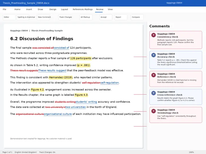The width and height of the screenshot is (206, 154).
Task: Click the highlighted 'Figure 4.2' reference
Action: click(37, 90)
